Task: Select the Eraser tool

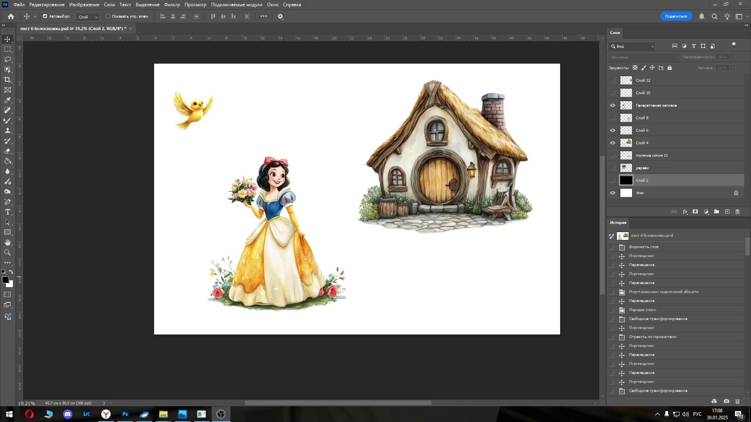Action: point(7,151)
